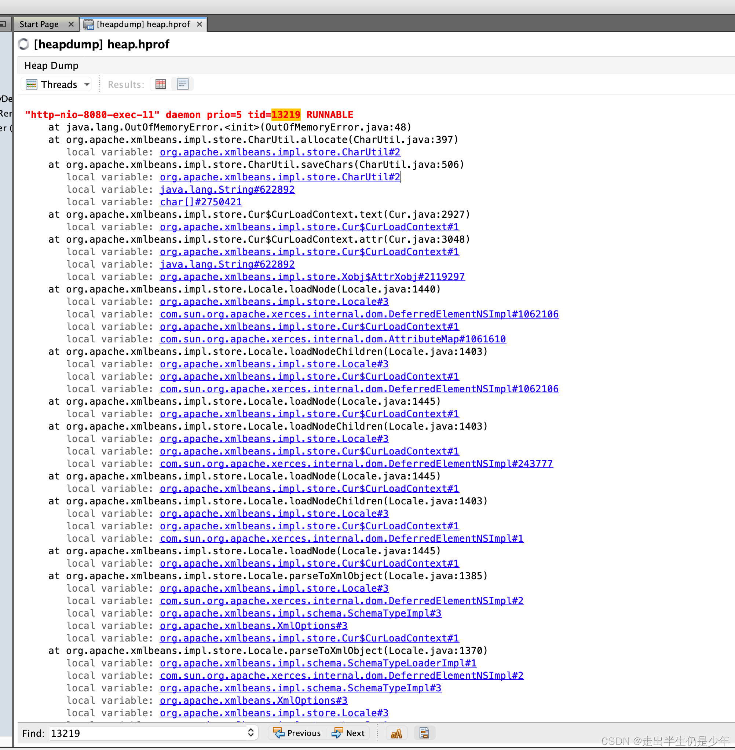The height and width of the screenshot is (750, 735).
Task: Click the Find text field
Action: click(147, 733)
